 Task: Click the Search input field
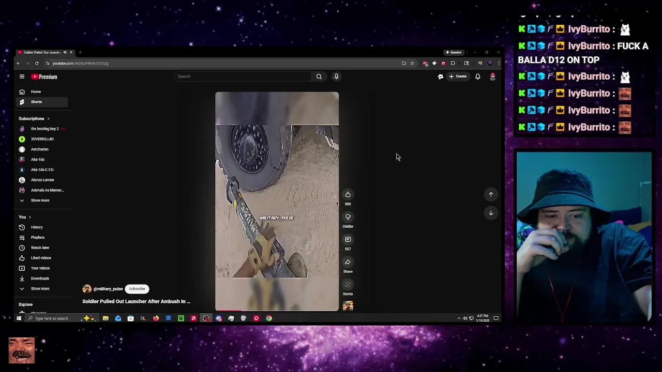pyautogui.click(x=243, y=76)
